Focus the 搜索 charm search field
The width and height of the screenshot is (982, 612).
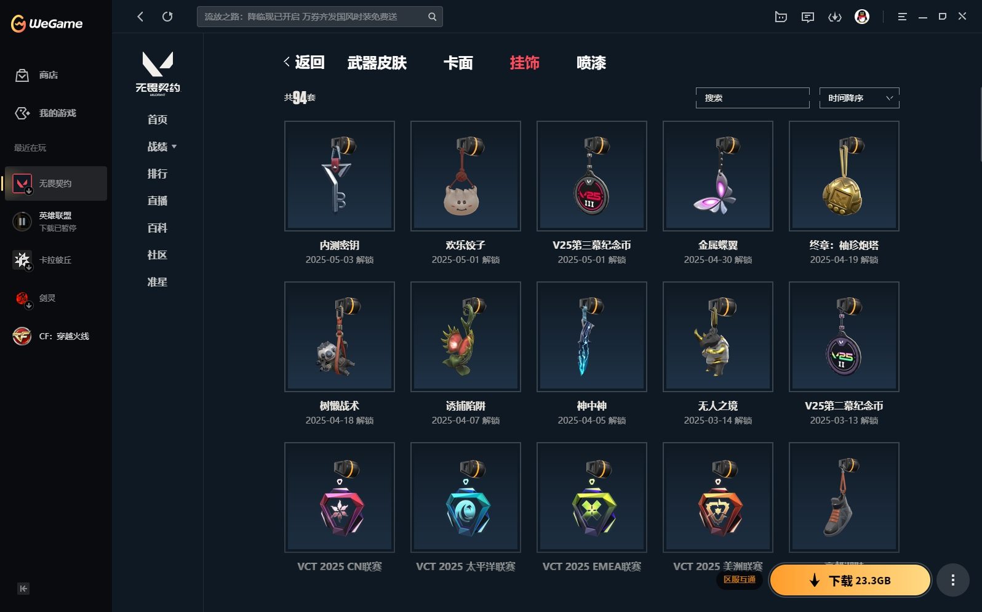pos(752,98)
